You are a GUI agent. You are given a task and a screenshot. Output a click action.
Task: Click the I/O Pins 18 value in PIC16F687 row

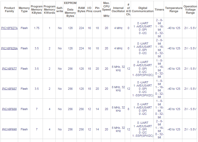(89, 89)
